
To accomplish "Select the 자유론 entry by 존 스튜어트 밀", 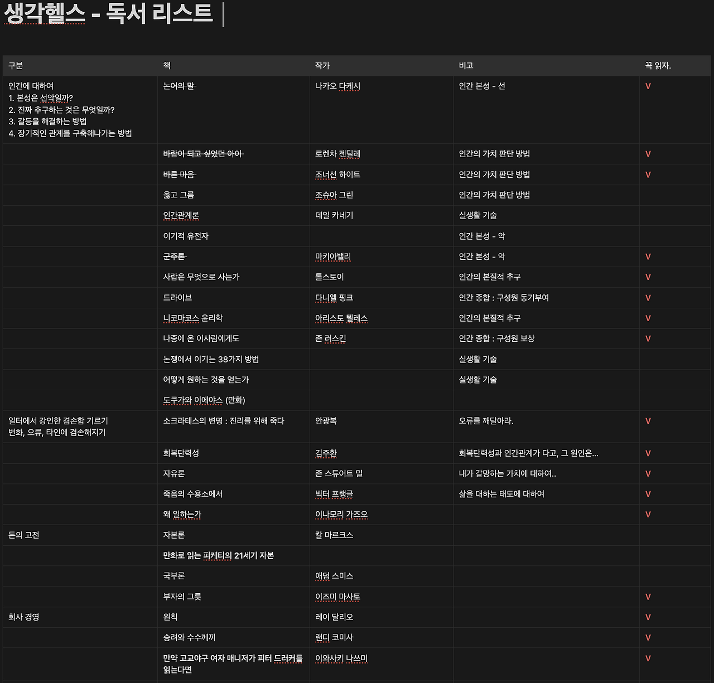I will [x=175, y=473].
